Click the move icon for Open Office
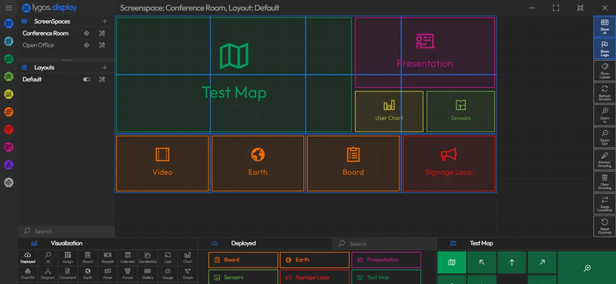This screenshot has height=284, width=616. [x=87, y=45]
